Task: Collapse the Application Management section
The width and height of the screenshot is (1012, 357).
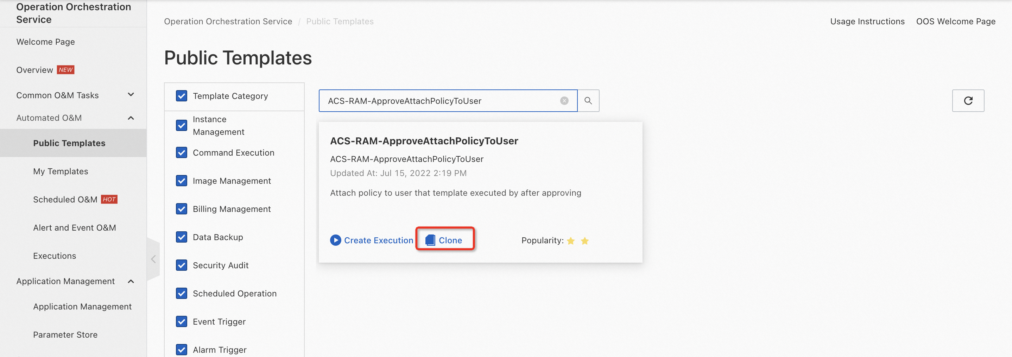Action: [131, 281]
